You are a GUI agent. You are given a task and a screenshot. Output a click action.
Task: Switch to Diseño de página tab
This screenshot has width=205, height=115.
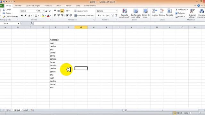pyautogui.click(x=33, y=6)
